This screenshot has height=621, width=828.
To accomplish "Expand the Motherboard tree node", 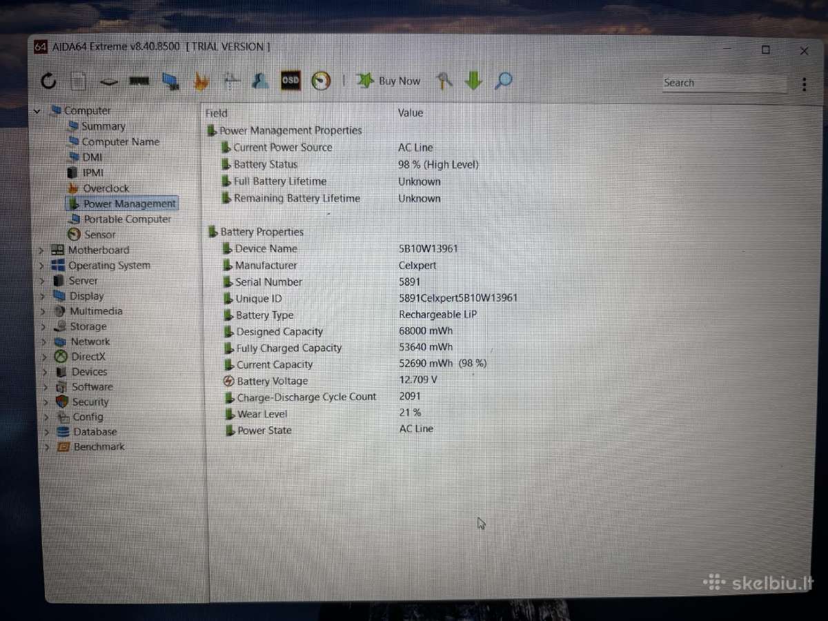I will pyautogui.click(x=43, y=250).
